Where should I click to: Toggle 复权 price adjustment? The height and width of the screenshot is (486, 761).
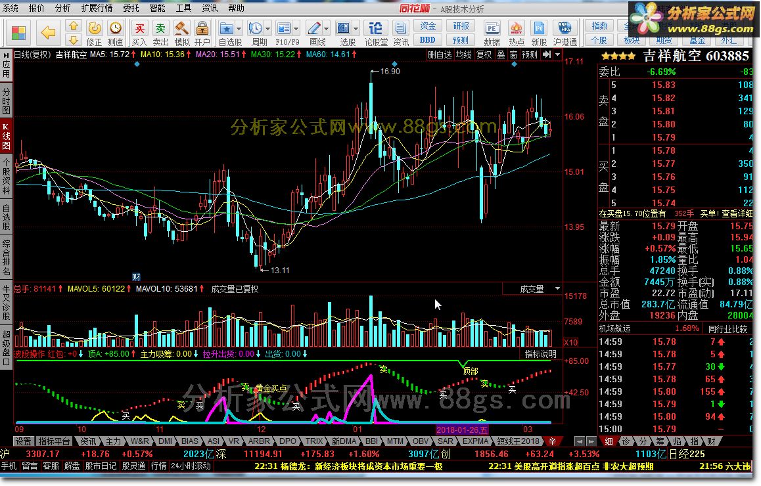point(484,55)
